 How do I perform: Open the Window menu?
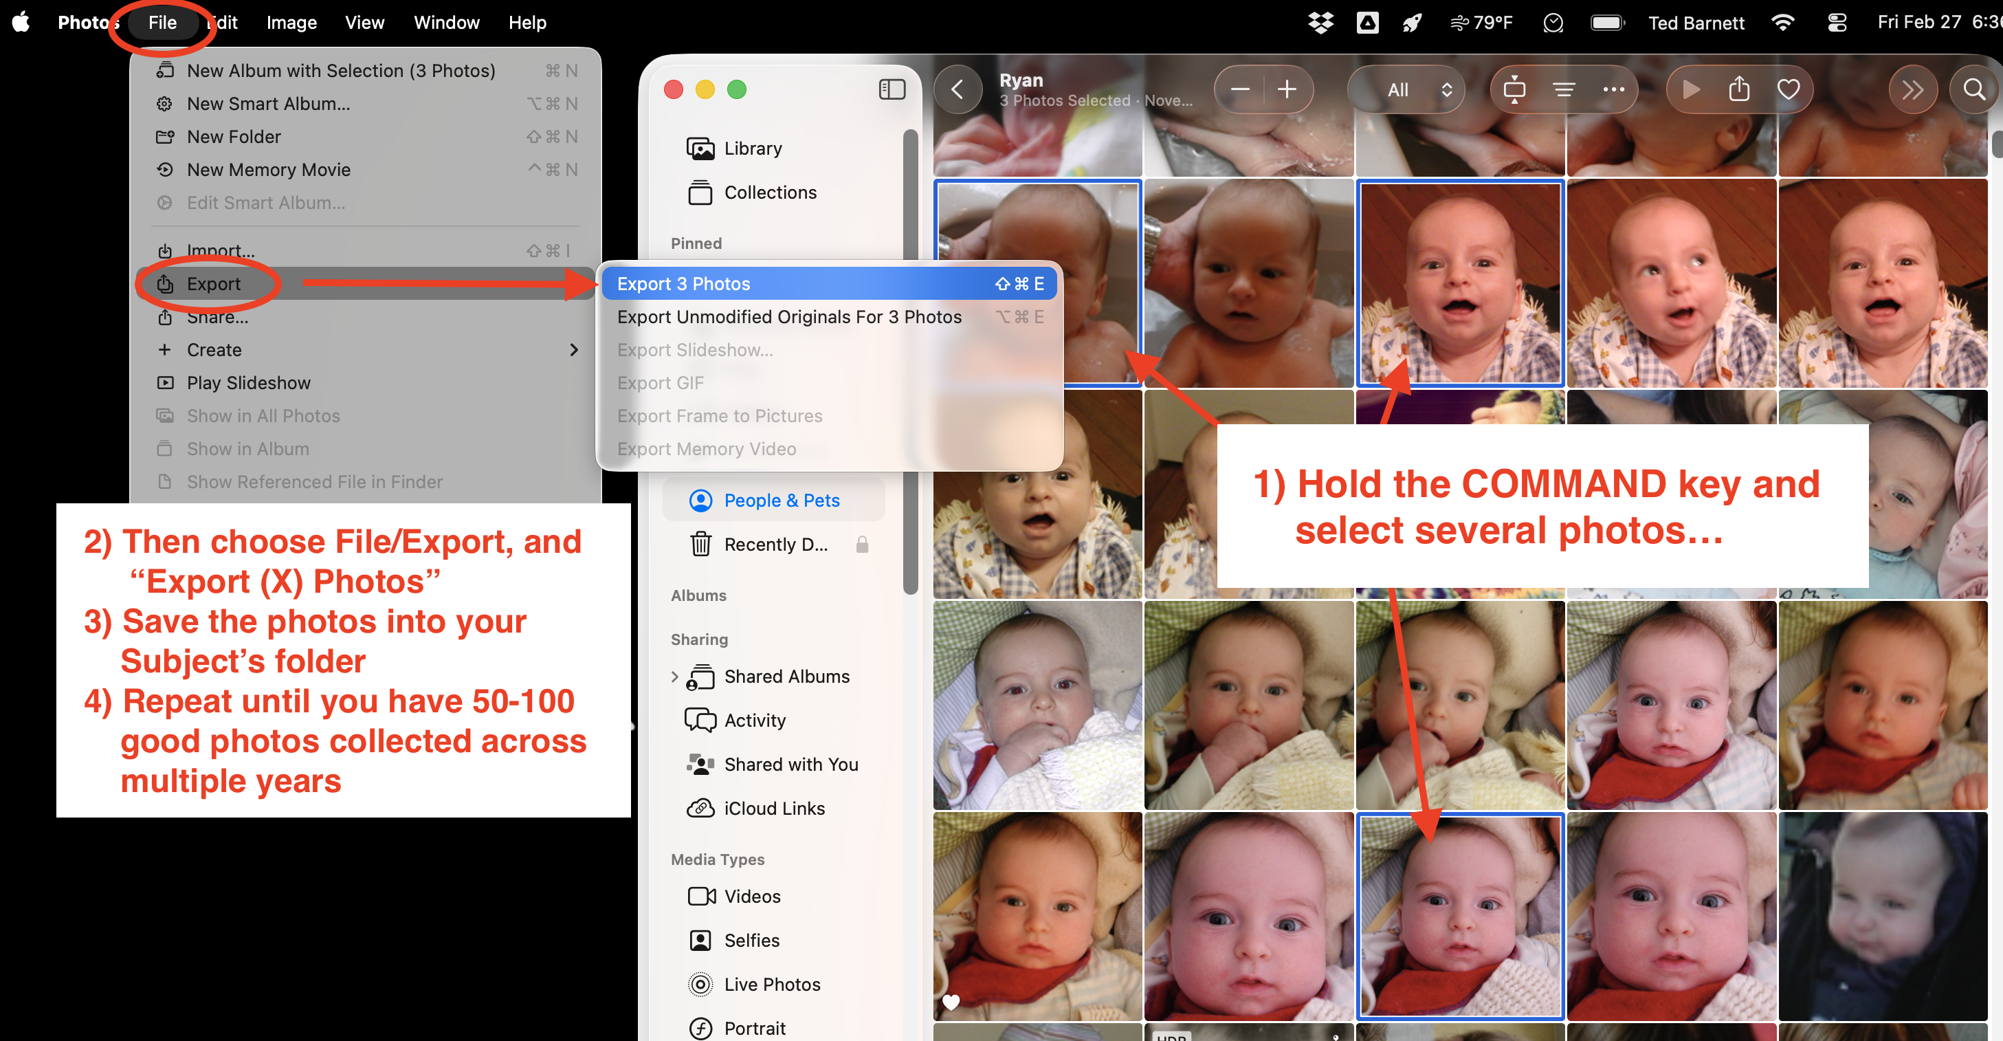coord(446,22)
